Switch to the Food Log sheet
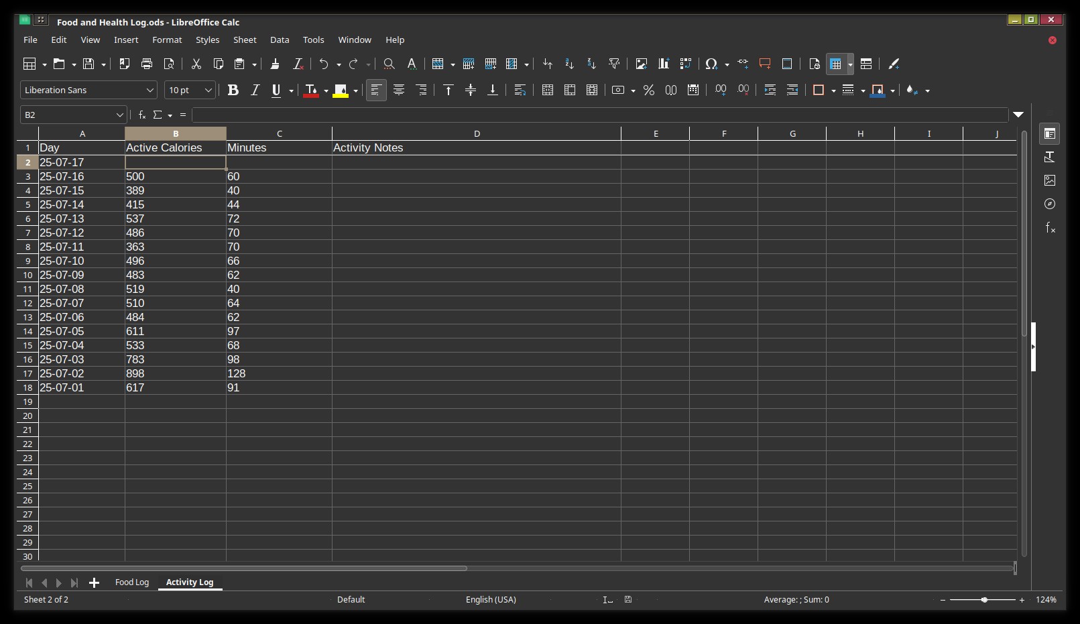This screenshot has height=624, width=1080. 132,582
